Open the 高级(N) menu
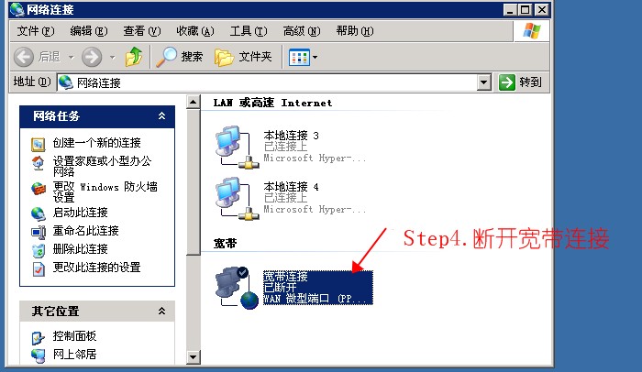The image size is (642, 372). click(302, 31)
